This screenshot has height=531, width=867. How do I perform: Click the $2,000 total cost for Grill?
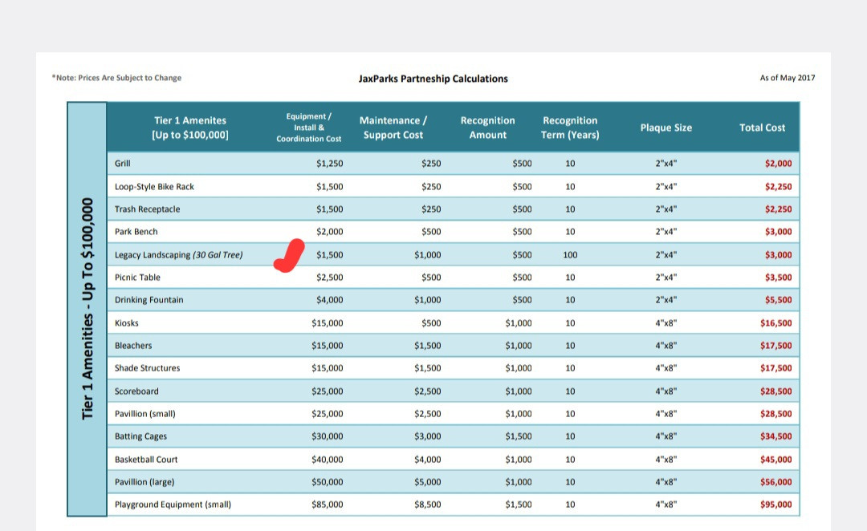tap(778, 164)
